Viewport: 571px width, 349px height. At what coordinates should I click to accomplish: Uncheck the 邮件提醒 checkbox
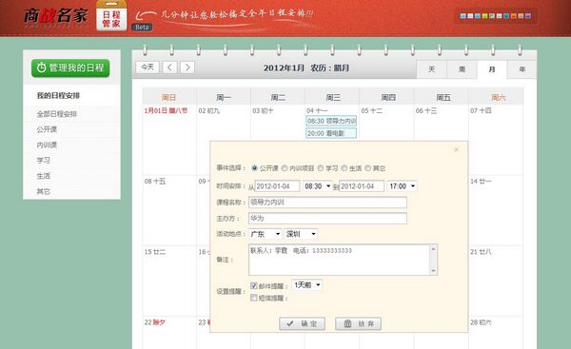pos(254,285)
